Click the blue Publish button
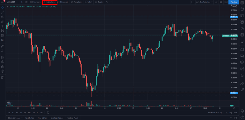The height and width of the screenshot is (120, 245). [x=234, y=2]
